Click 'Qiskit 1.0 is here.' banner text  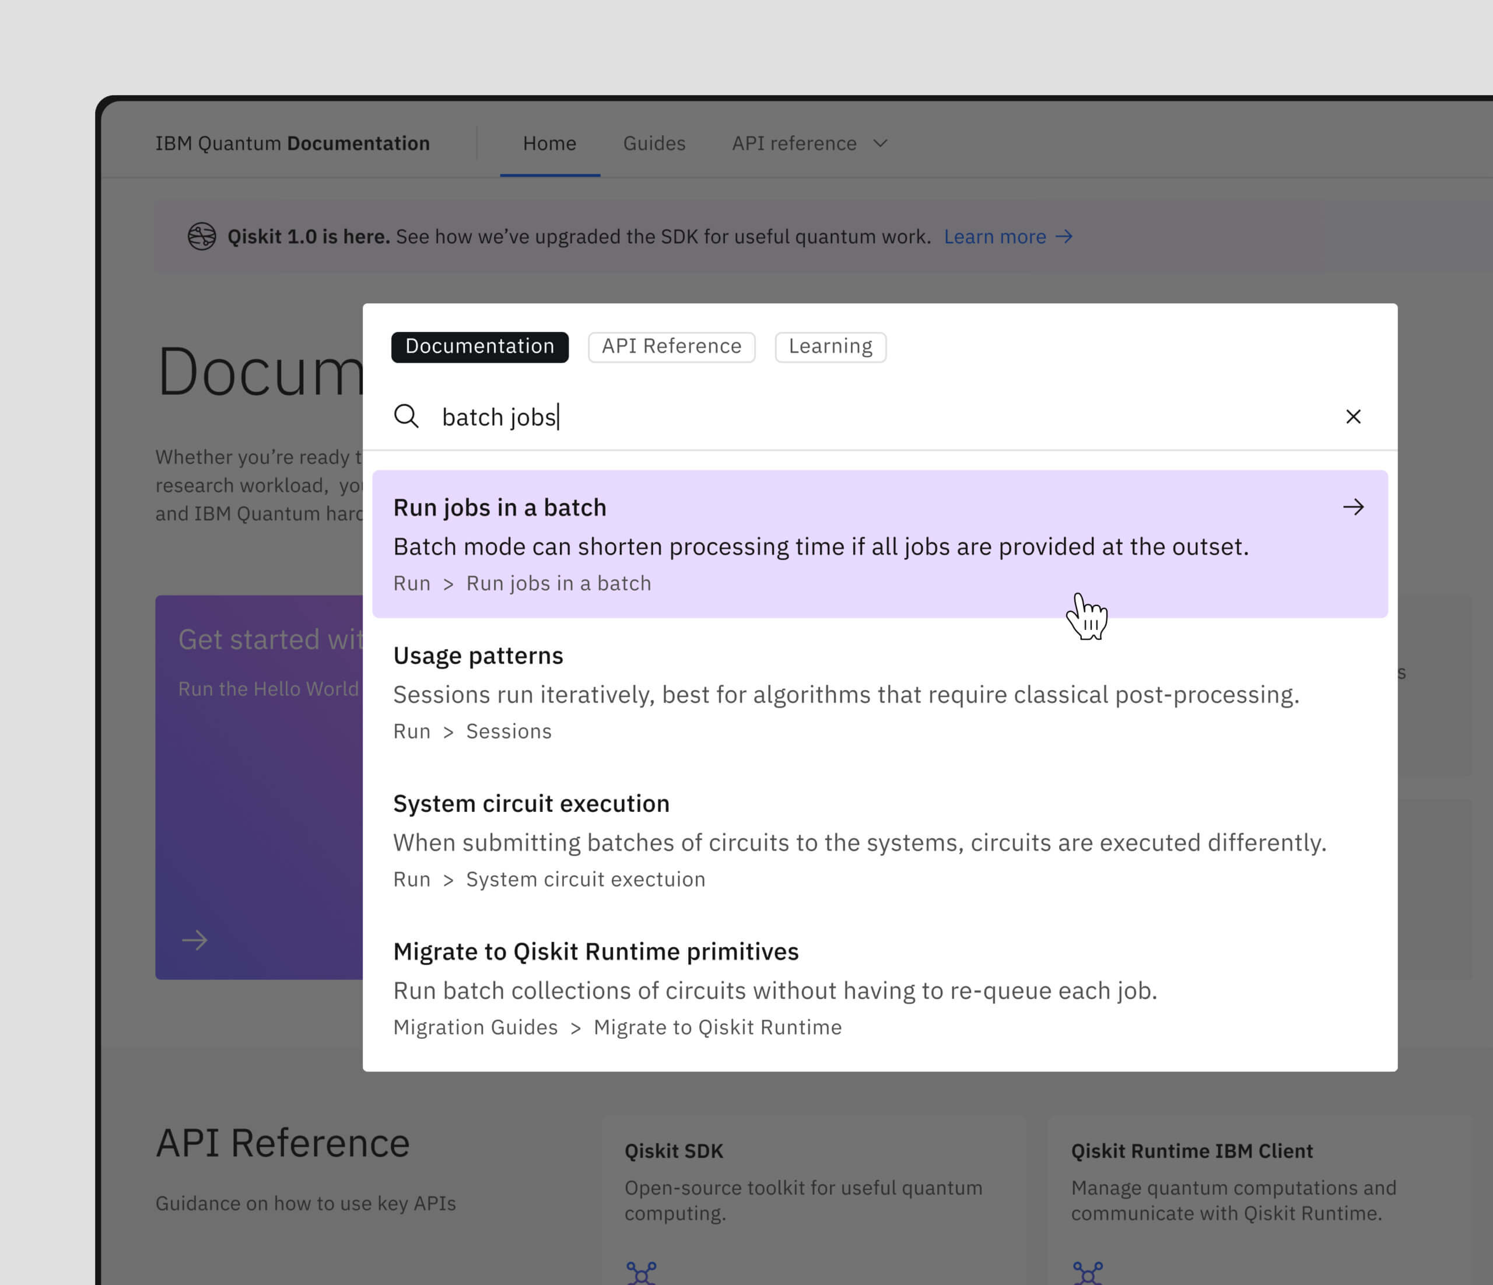(309, 236)
